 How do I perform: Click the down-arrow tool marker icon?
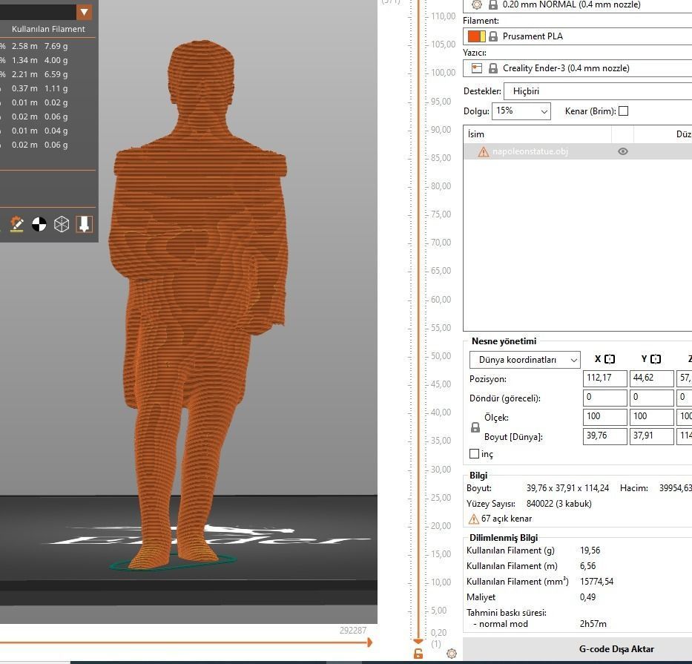[x=85, y=224]
